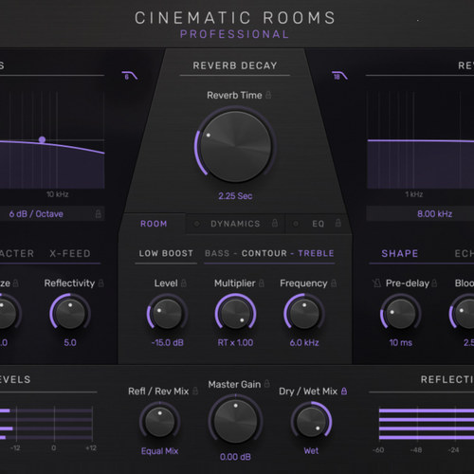Click the Low Boost Level knob

click(167, 314)
